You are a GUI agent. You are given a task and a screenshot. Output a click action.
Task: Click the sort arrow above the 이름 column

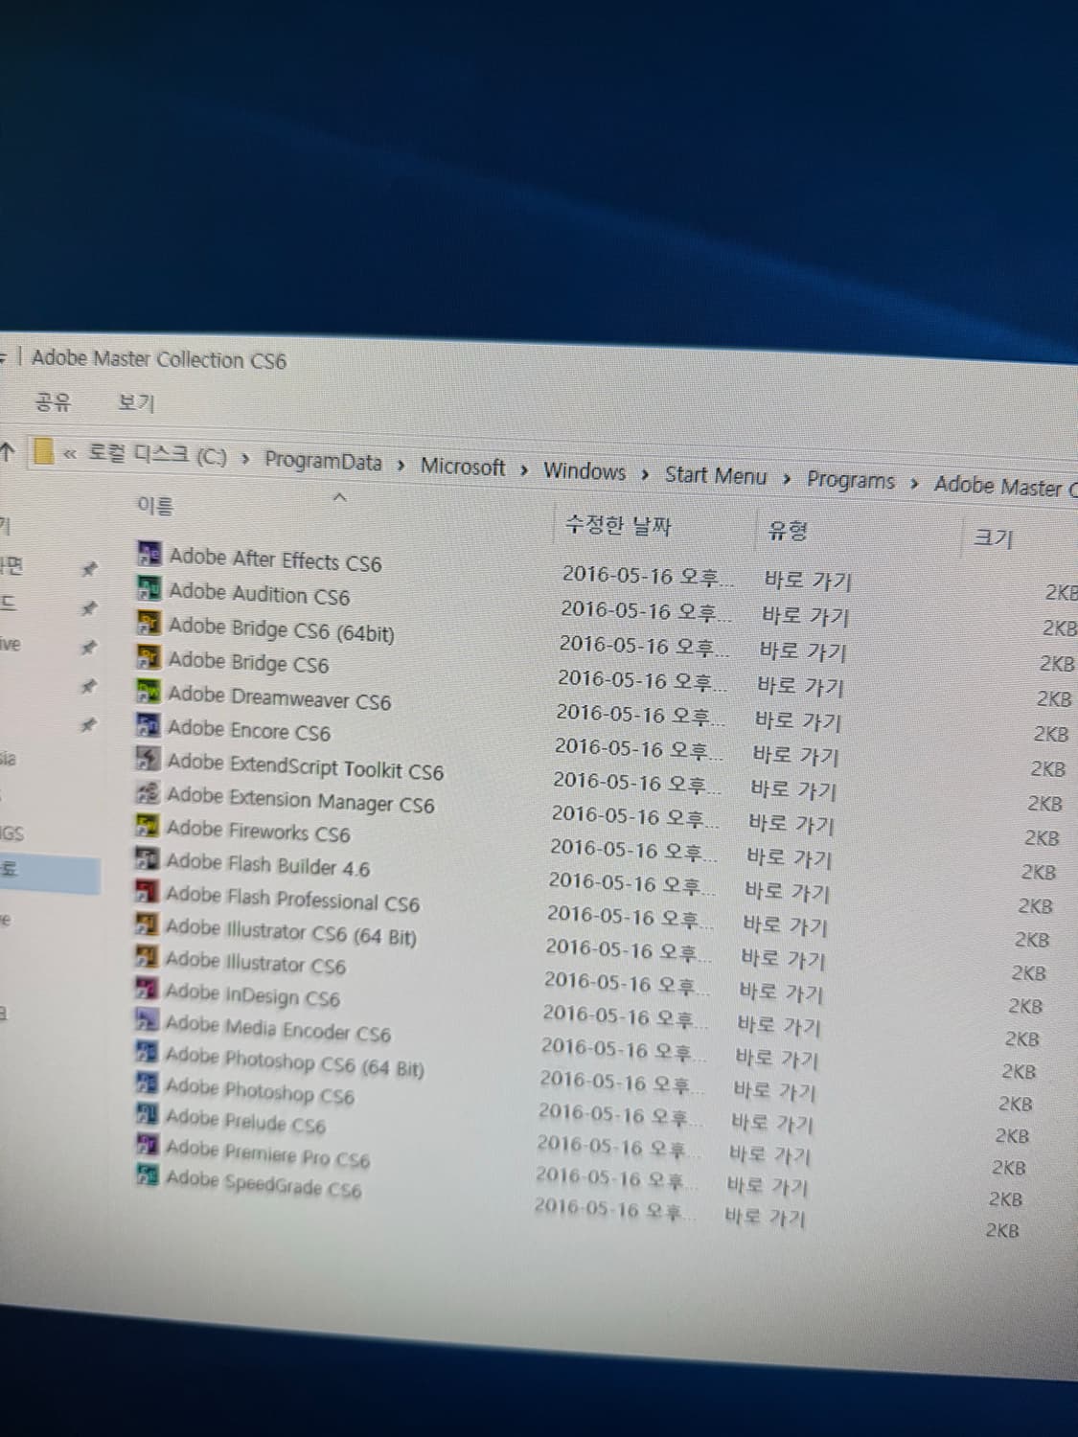point(340,497)
